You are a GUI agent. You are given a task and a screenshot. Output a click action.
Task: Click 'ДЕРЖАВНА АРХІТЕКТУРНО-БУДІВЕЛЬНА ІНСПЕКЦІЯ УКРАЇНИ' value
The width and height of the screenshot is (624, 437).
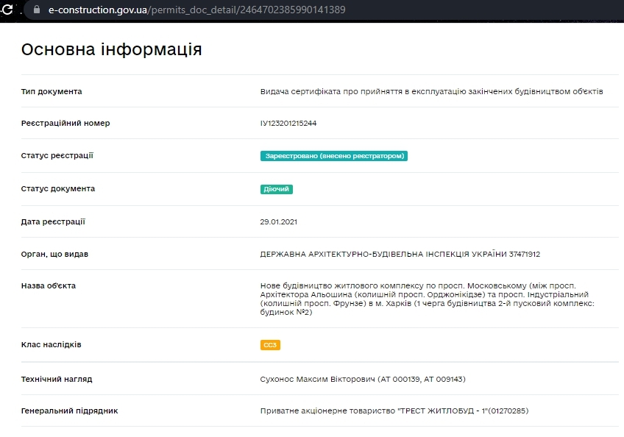(x=400, y=255)
